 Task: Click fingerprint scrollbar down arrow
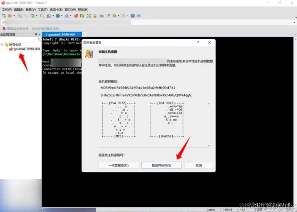point(209,145)
